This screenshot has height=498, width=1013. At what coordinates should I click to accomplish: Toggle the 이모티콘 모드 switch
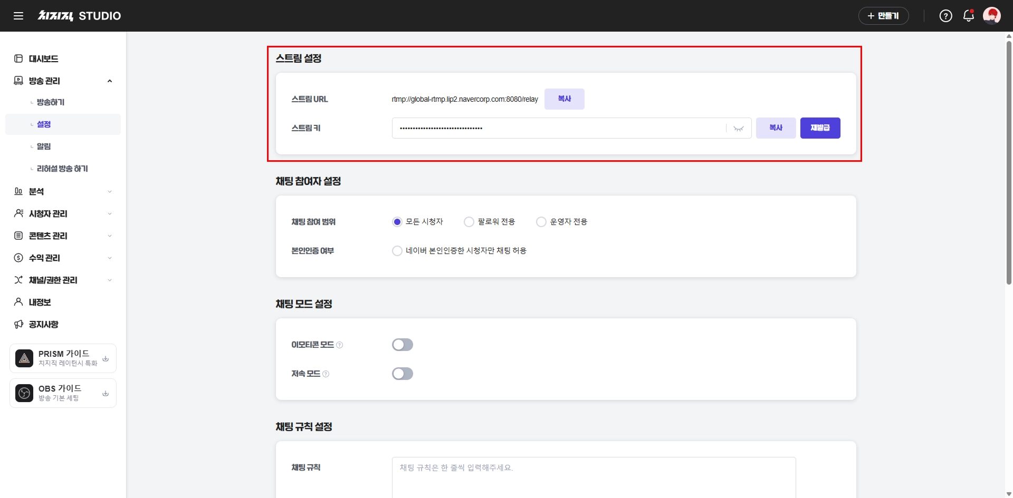(x=403, y=345)
